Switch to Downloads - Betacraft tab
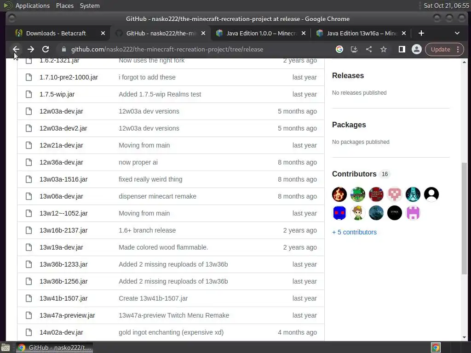Screen dimensions: 471x353 click(x=56, y=33)
